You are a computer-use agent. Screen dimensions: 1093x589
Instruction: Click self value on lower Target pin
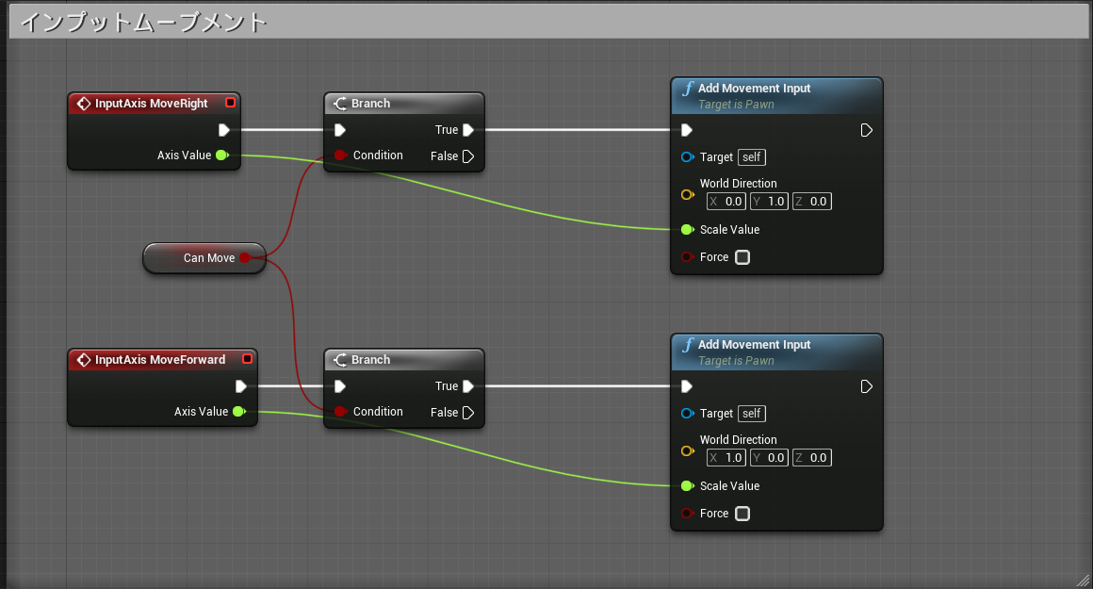[752, 414]
